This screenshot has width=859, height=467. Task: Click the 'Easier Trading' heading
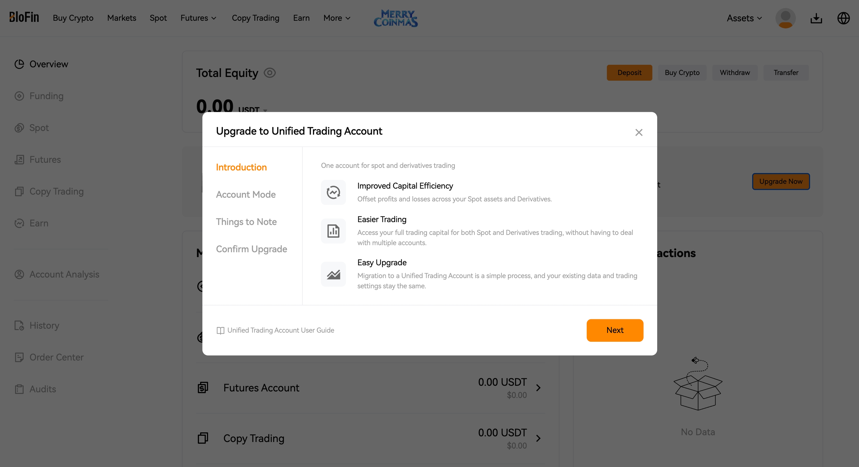[381, 220]
